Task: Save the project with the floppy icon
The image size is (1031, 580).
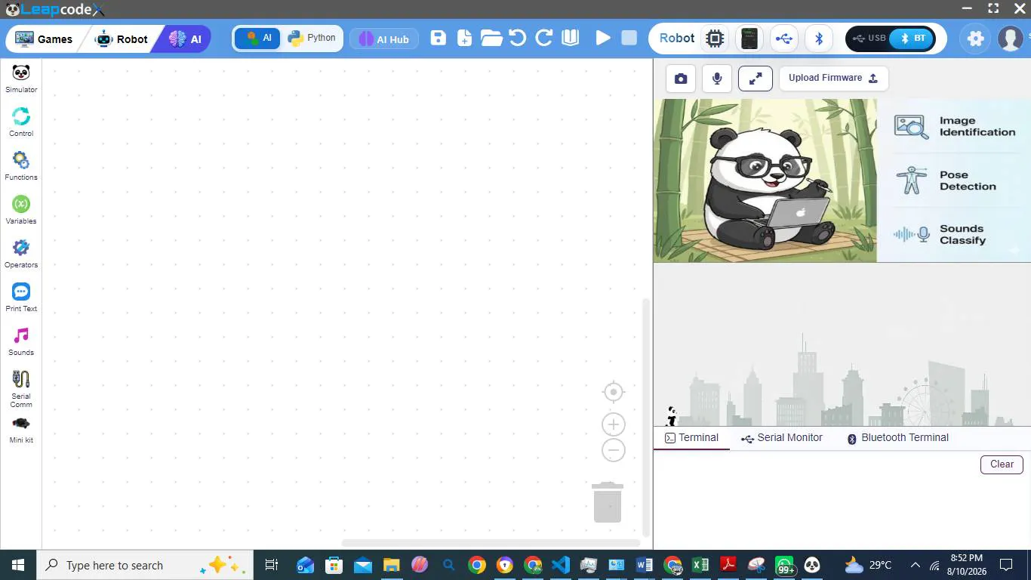Action: (x=439, y=39)
